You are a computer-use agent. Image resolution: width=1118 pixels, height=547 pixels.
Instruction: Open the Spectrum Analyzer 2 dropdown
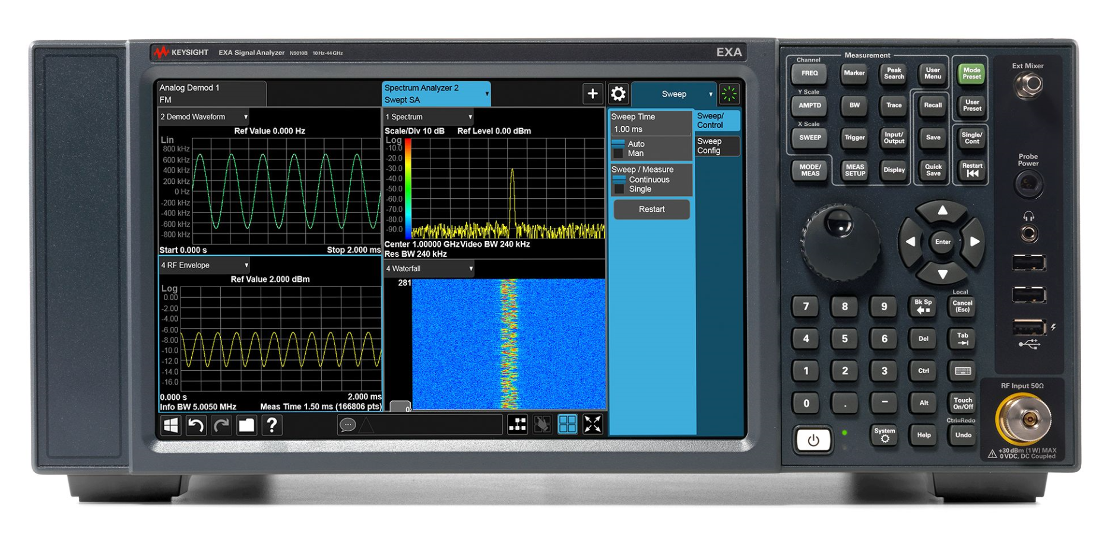pos(487,93)
